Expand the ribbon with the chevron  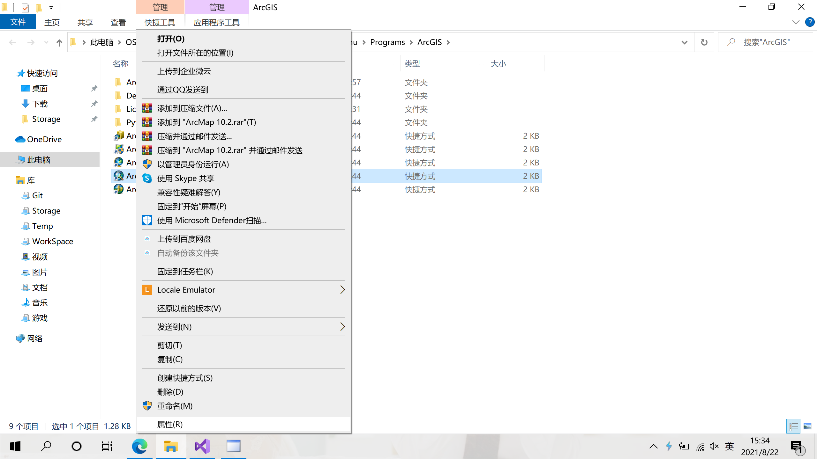(x=796, y=22)
